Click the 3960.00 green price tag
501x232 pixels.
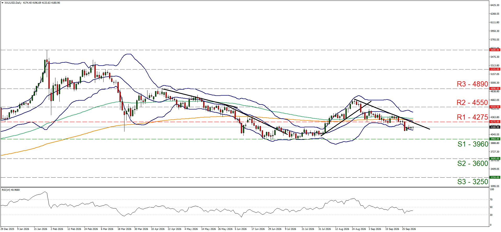click(495, 139)
